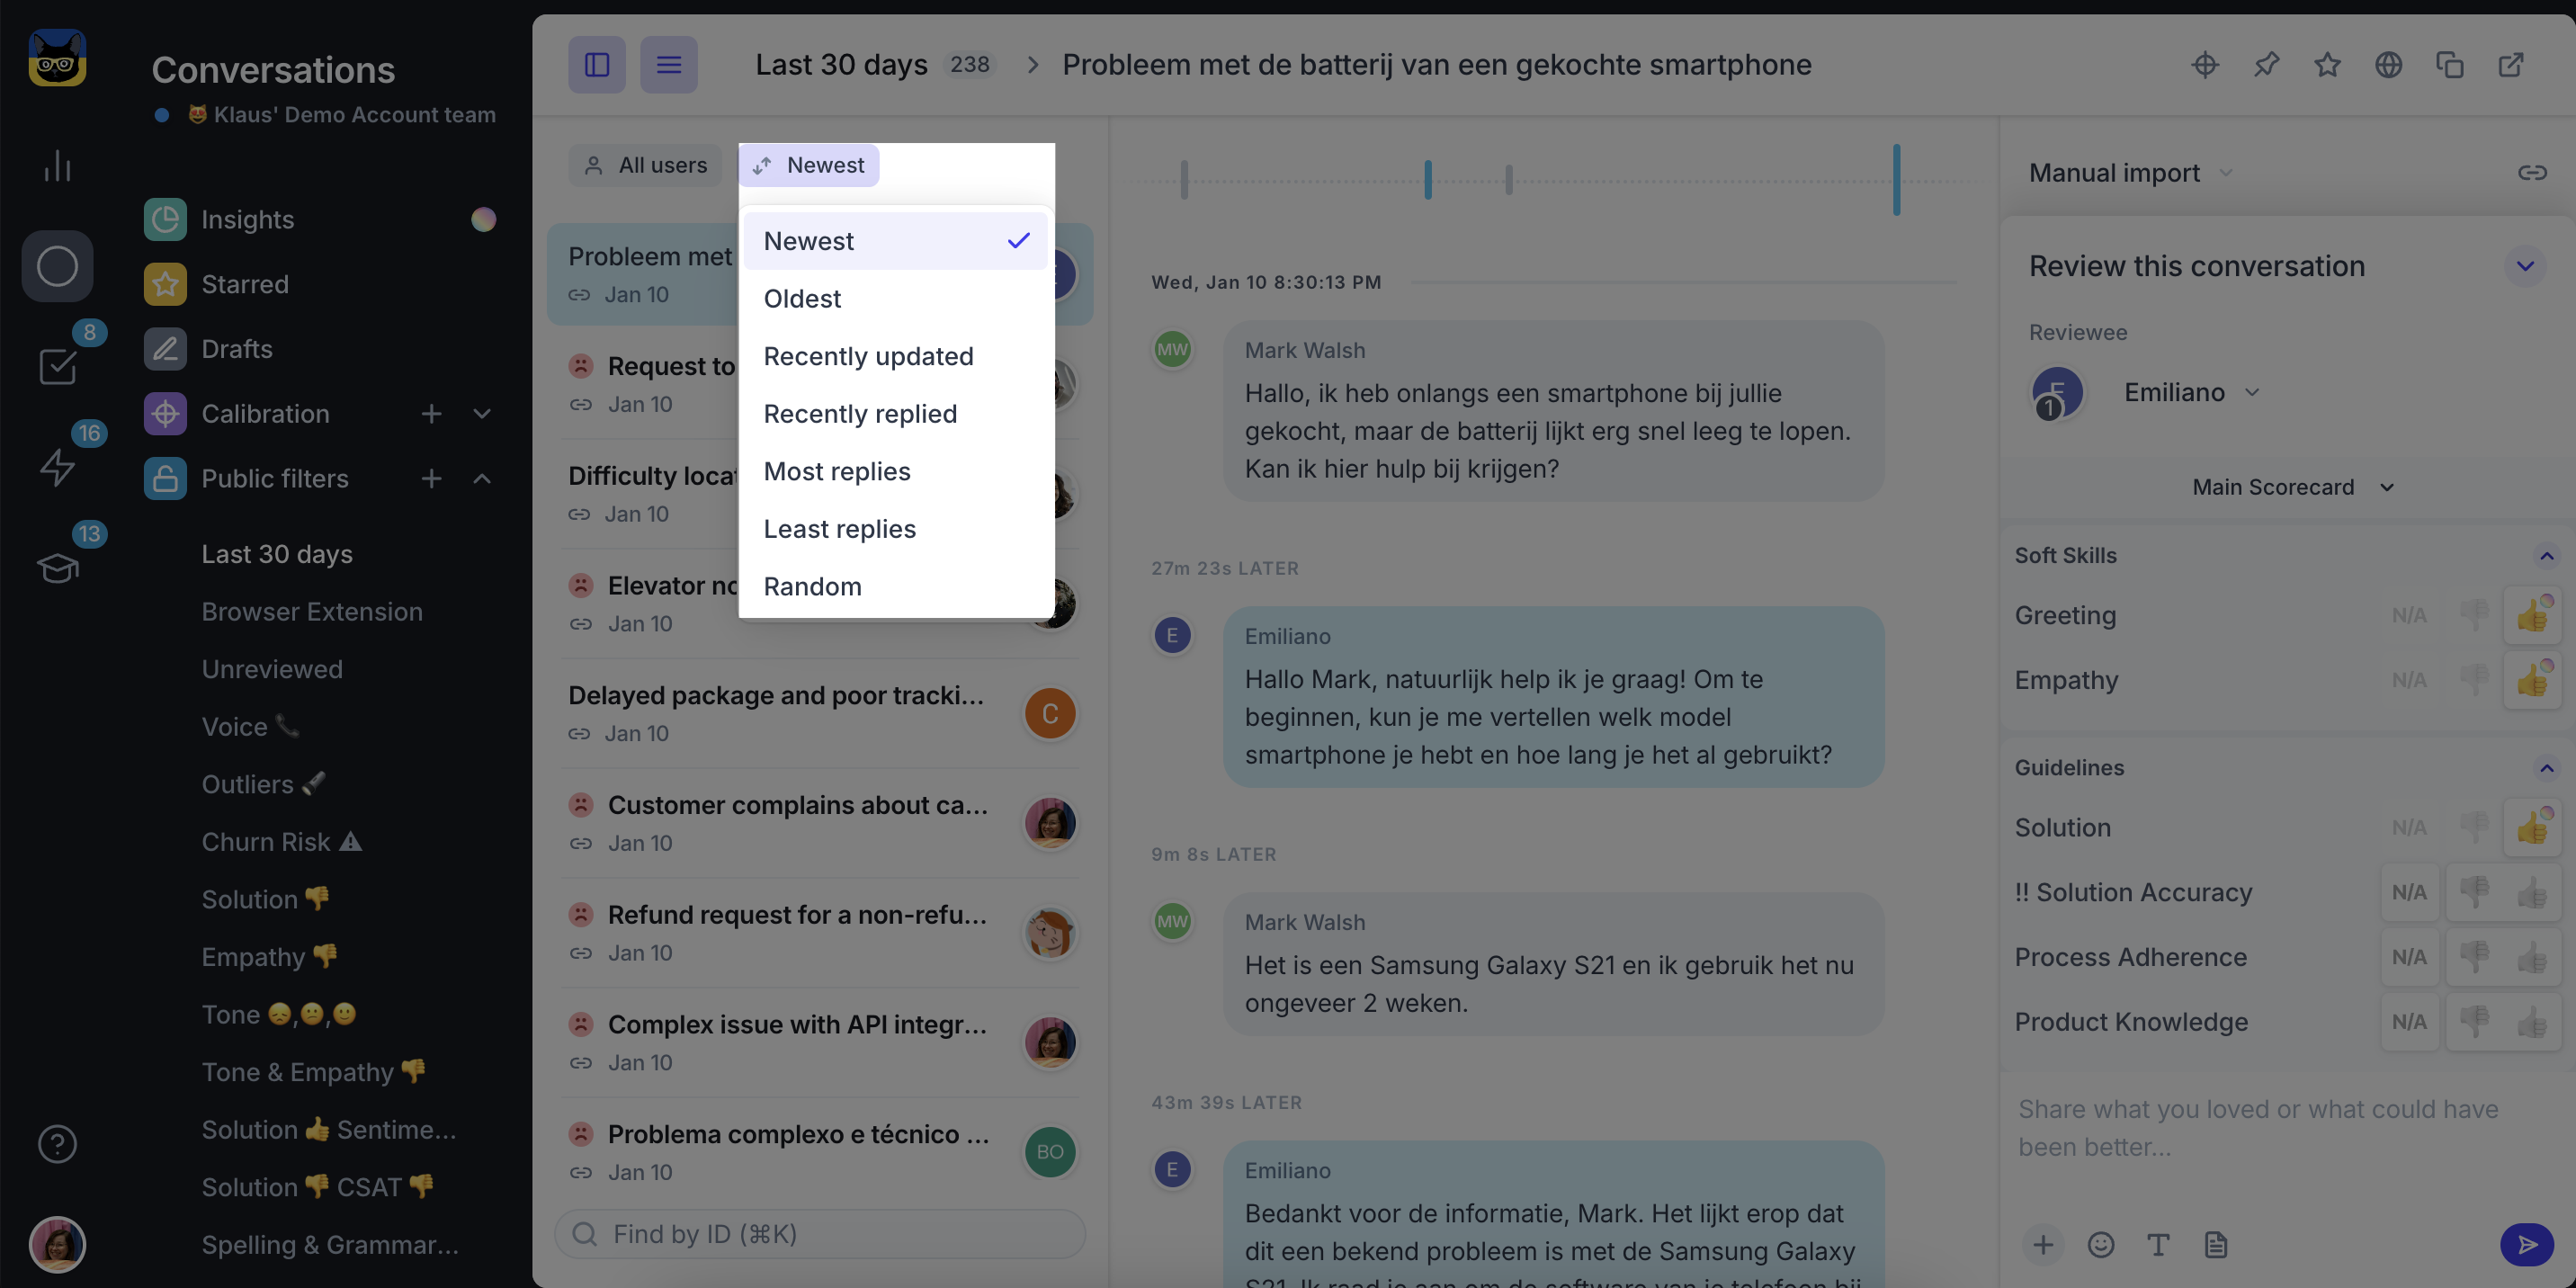Rate Process Adherence with thumbs down
Image resolution: width=2576 pixels, height=1288 pixels.
pos(2474,957)
